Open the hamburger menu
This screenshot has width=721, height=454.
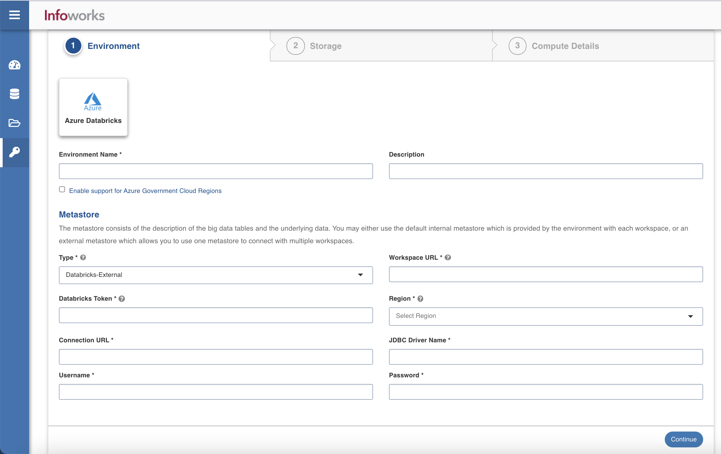(x=15, y=15)
